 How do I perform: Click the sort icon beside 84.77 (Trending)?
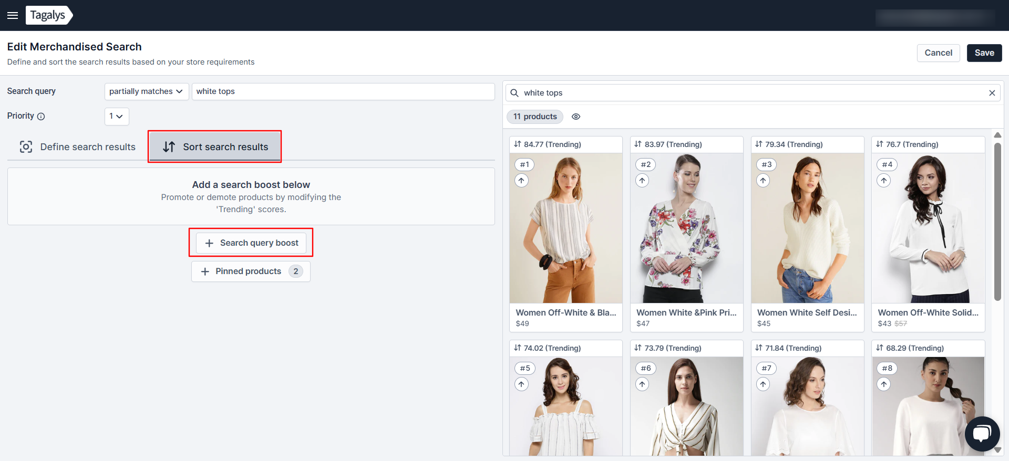pos(518,144)
